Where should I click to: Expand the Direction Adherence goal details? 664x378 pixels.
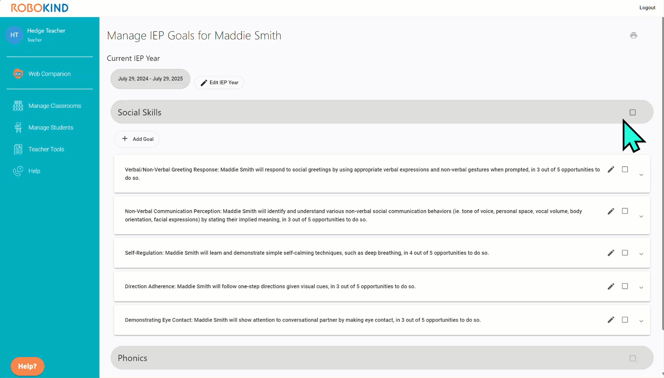pos(641,287)
